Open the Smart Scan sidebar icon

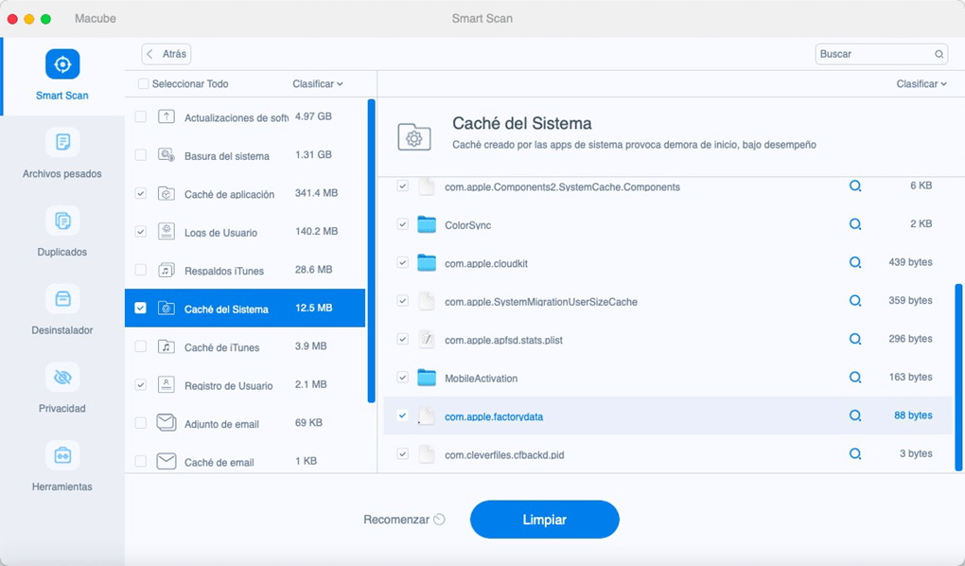(x=62, y=64)
